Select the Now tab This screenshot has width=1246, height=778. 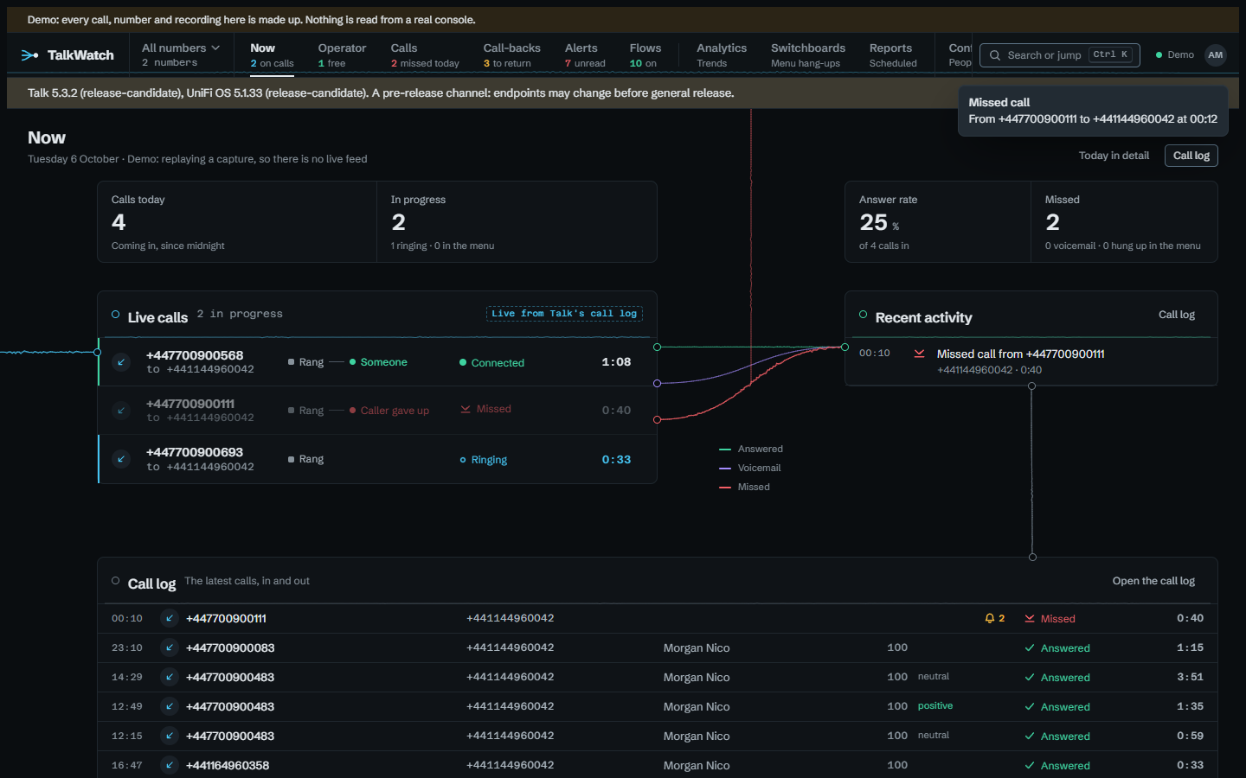pos(272,54)
